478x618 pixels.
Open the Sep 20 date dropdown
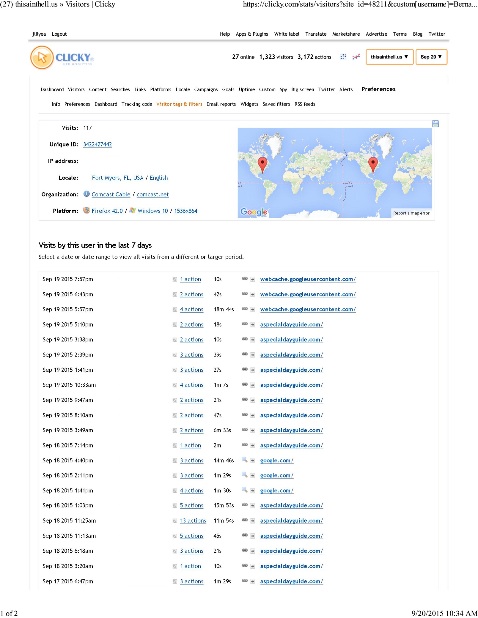(x=431, y=57)
